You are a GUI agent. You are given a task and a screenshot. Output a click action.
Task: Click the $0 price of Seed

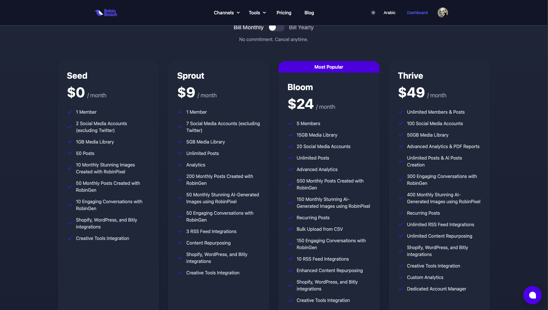(76, 92)
